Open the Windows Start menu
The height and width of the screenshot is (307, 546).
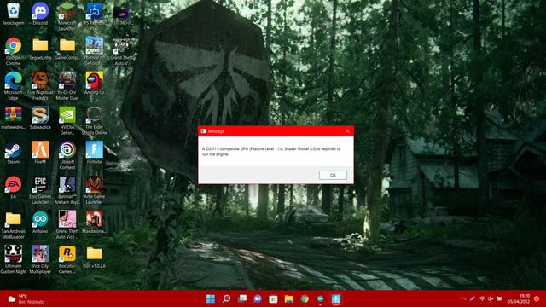tap(211, 298)
